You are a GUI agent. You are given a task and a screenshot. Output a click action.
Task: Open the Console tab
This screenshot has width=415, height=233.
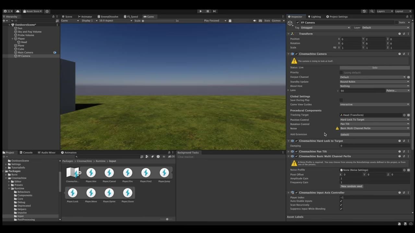(x=26, y=152)
